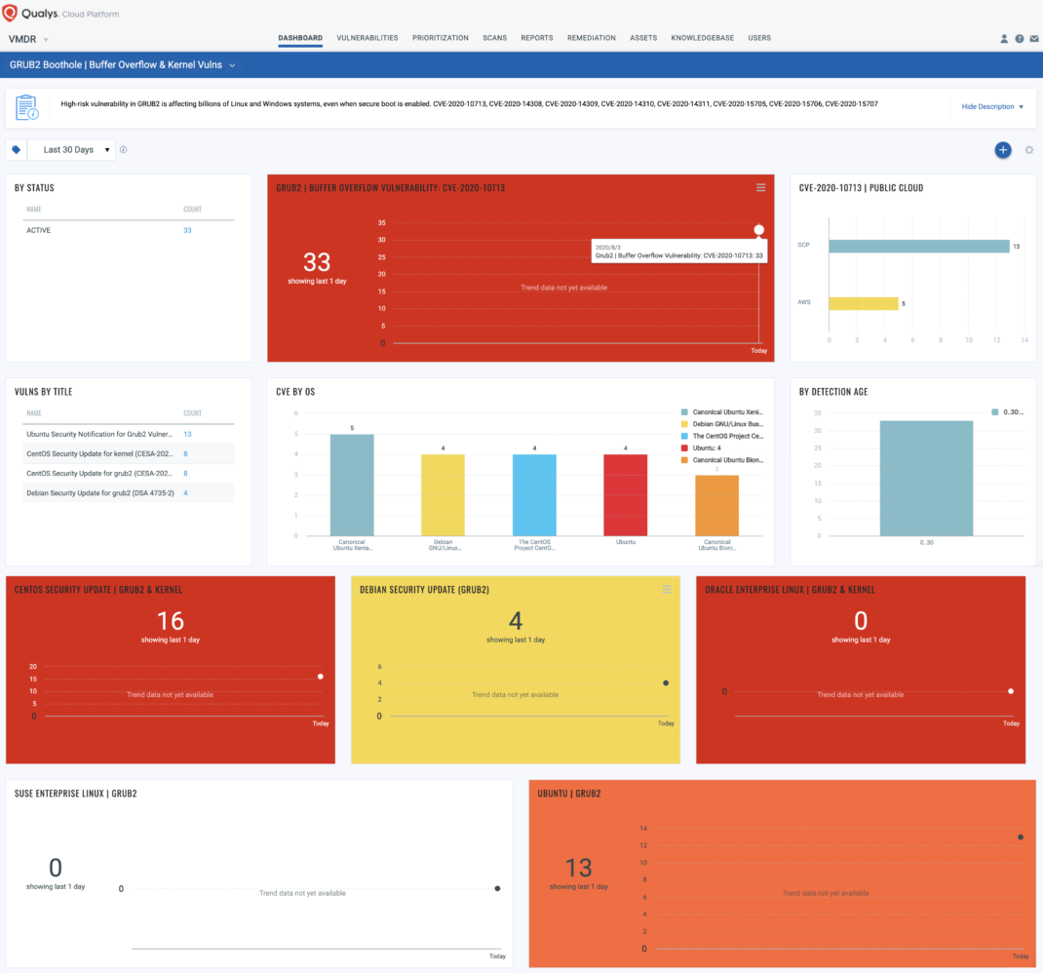Screen dimensions: 1043x973
Task: Open the help question mark icon
Action: coord(1019,39)
